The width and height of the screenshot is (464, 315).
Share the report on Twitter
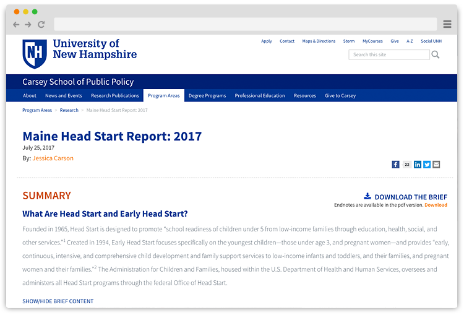coord(427,165)
